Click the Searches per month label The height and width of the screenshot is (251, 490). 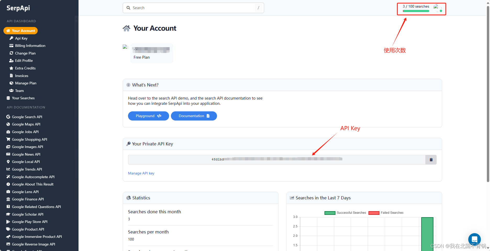click(x=148, y=232)
